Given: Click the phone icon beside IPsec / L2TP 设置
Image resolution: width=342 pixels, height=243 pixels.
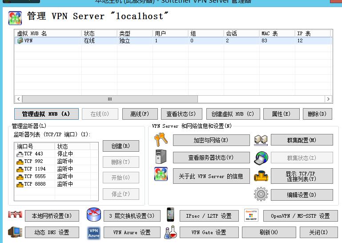Looking at the screenshot, I should (x=171, y=215).
